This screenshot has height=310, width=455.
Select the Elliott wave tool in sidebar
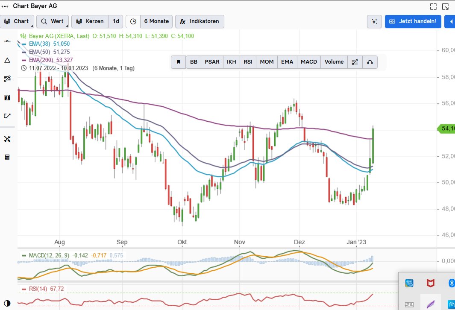[x=7, y=116]
